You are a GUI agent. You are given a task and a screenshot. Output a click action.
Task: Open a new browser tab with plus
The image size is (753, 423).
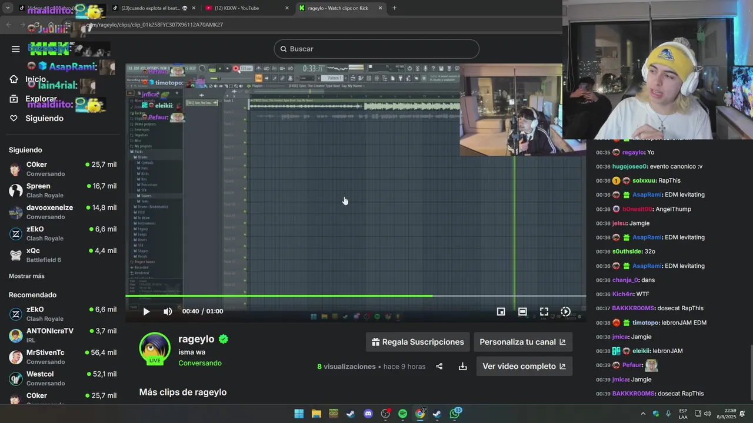coord(394,8)
